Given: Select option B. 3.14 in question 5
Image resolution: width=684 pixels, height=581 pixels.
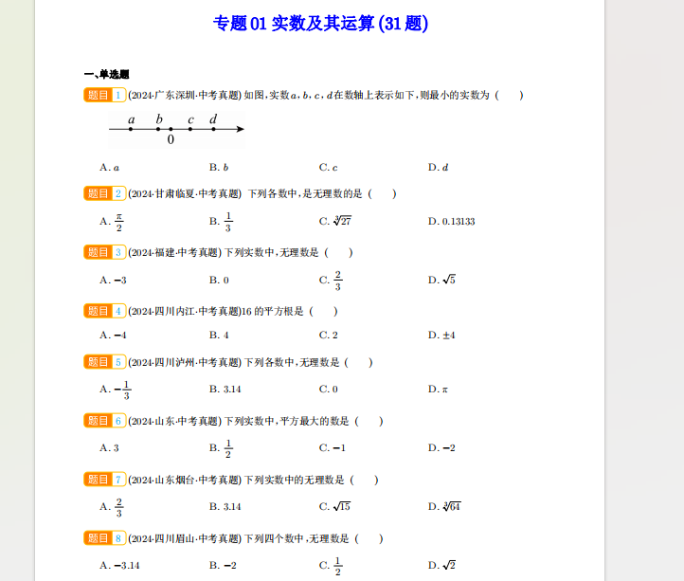Looking at the screenshot, I should (225, 390).
